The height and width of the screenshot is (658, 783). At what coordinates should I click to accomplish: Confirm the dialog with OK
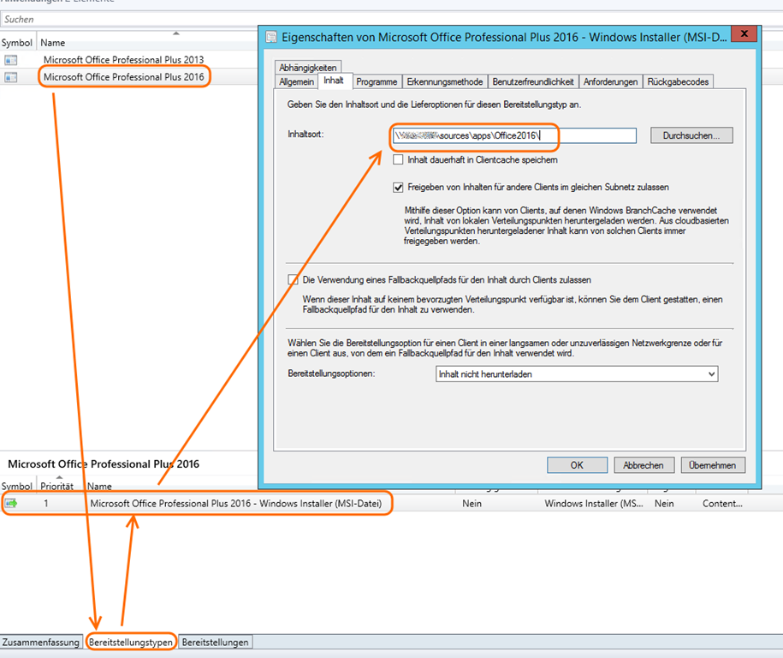pyautogui.click(x=577, y=465)
